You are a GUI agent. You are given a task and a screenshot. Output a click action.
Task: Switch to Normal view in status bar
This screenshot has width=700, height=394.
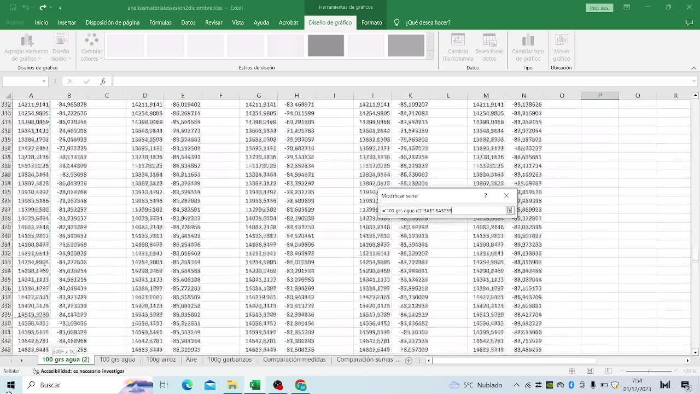click(572, 371)
